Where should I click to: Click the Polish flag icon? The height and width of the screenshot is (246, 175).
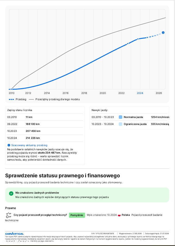(119, 215)
